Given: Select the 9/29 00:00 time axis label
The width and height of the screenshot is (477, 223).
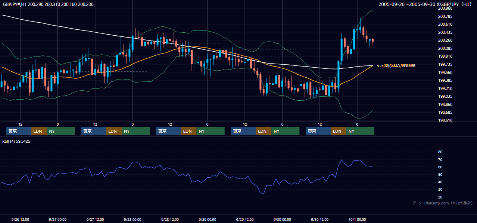Looking at the screenshot, I should point(207,220).
